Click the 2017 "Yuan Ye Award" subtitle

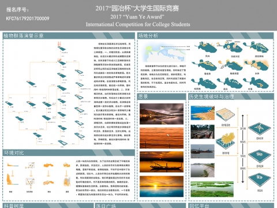click(x=137, y=17)
